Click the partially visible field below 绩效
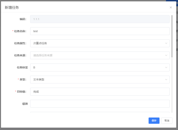This screenshot has width=178, height=130. coord(100,112)
